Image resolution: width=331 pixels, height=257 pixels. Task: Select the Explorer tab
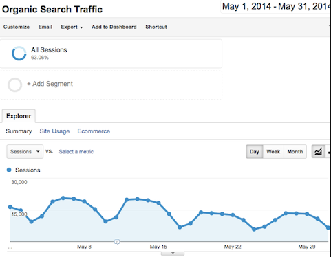[x=19, y=116]
